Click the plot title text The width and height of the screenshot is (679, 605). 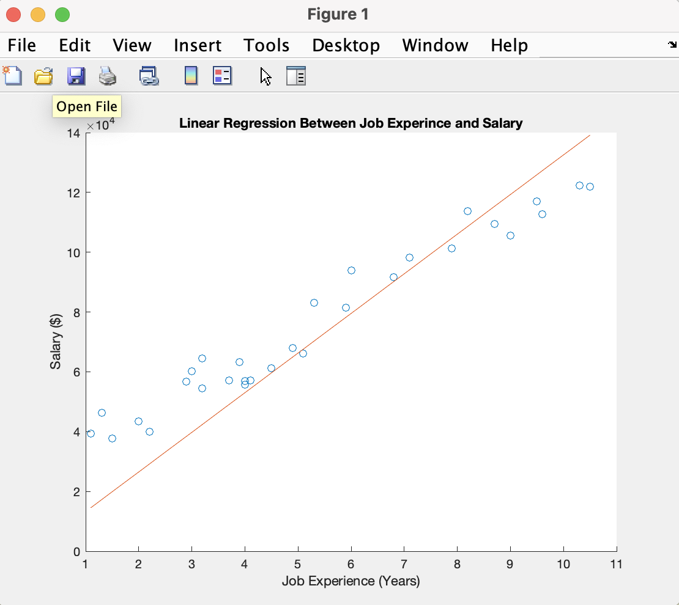coord(351,123)
